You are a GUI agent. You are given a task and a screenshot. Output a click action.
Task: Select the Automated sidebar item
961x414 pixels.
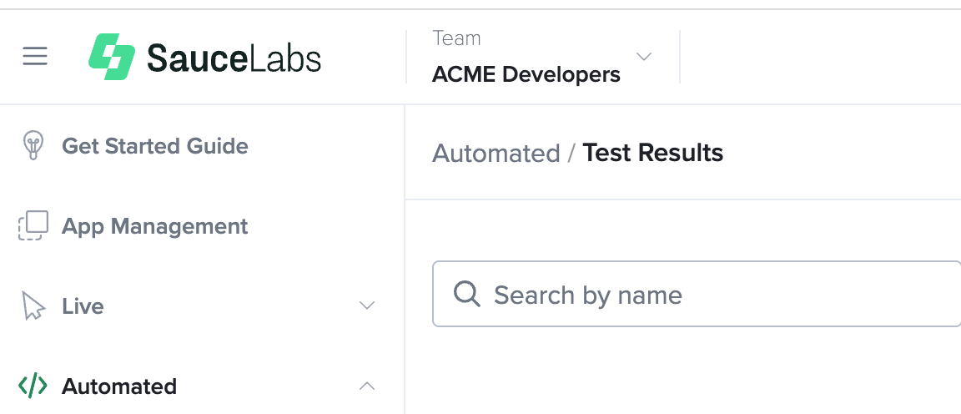[x=119, y=386]
